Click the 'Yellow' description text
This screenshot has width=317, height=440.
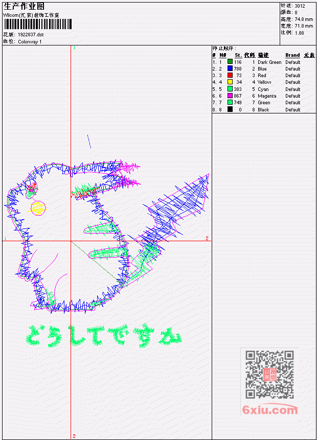click(264, 82)
